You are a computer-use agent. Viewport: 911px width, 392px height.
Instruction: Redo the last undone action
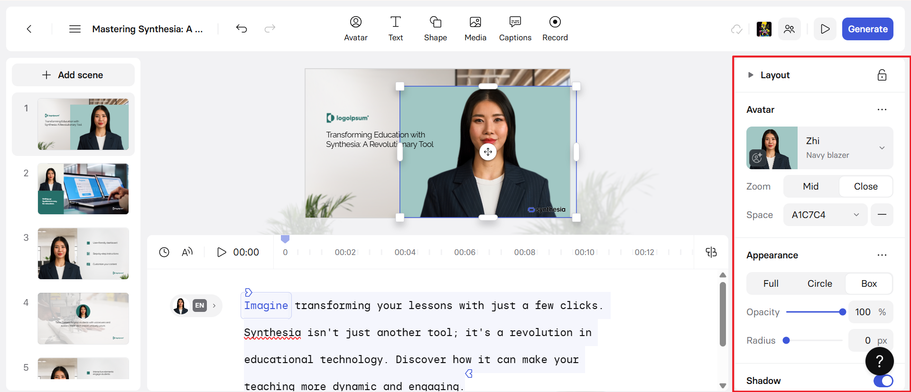(x=270, y=29)
